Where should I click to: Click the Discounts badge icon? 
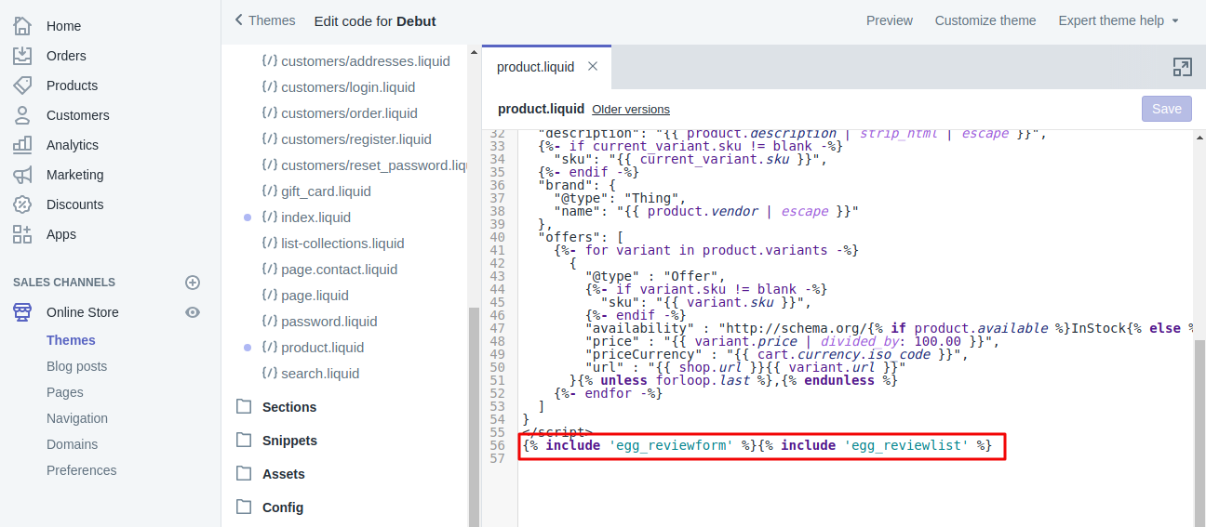coord(22,204)
